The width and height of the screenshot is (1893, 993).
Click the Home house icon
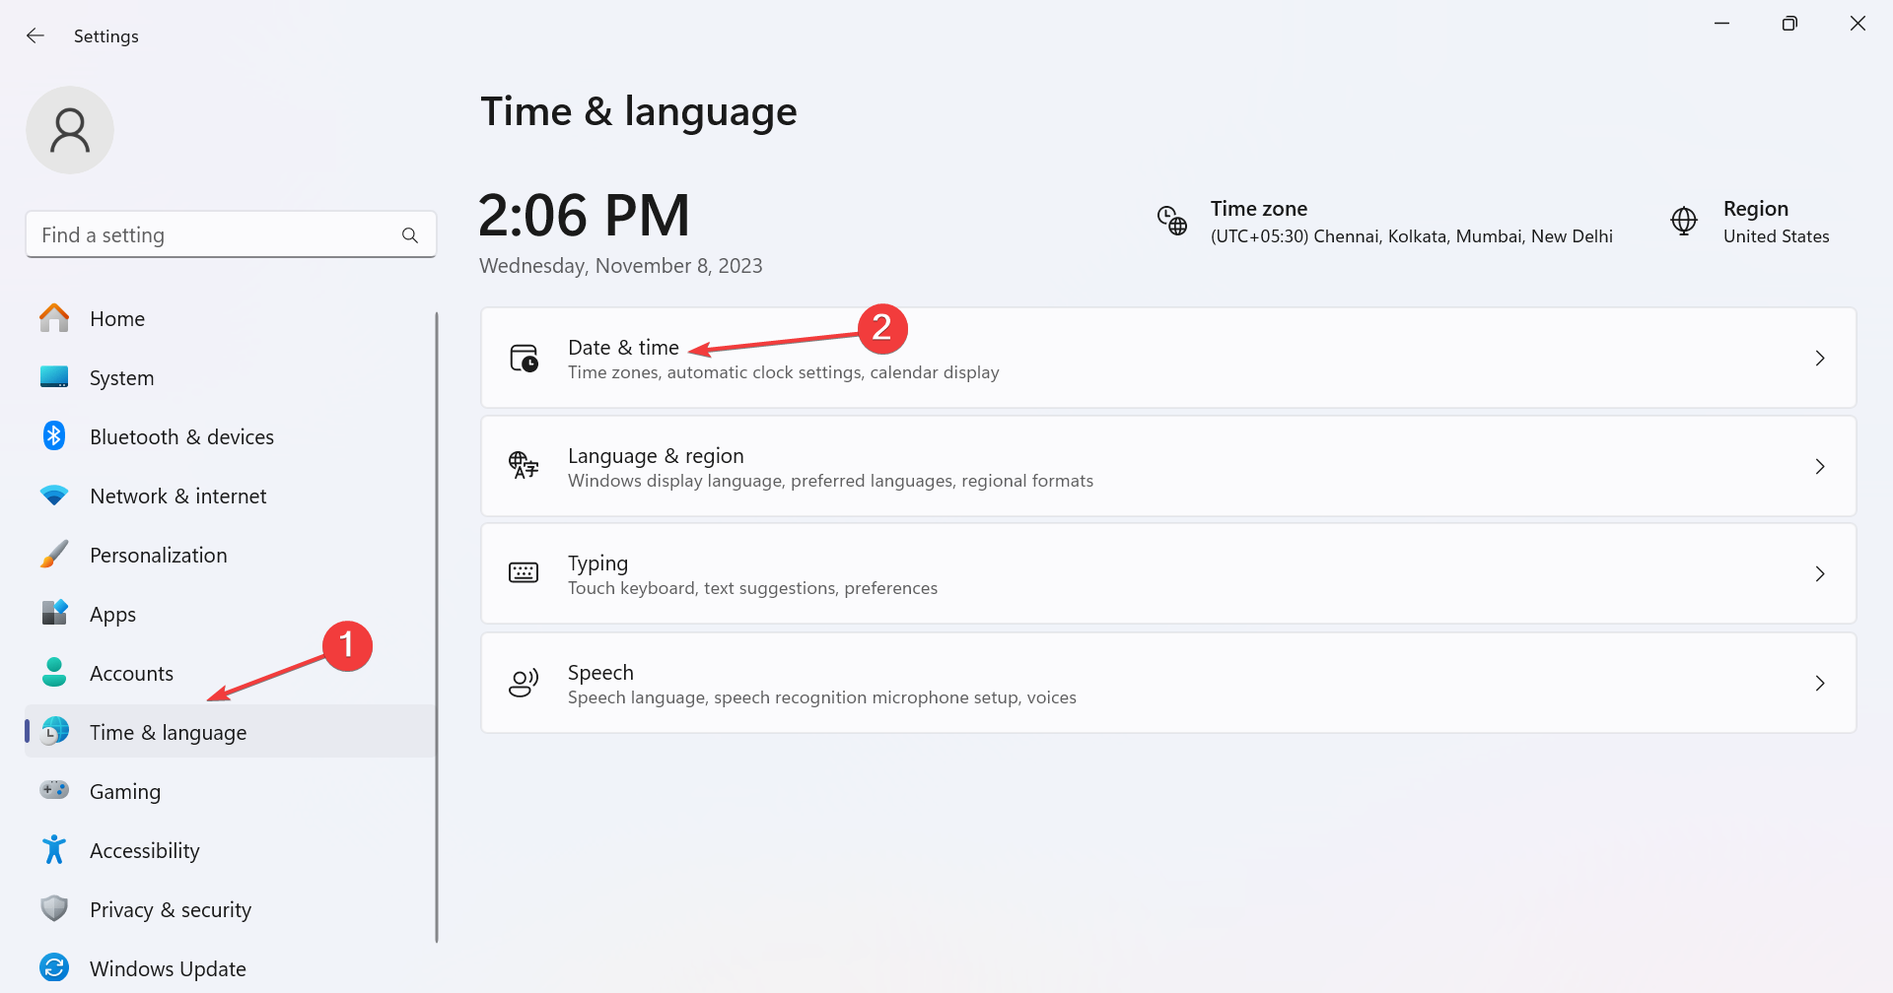click(x=54, y=318)
